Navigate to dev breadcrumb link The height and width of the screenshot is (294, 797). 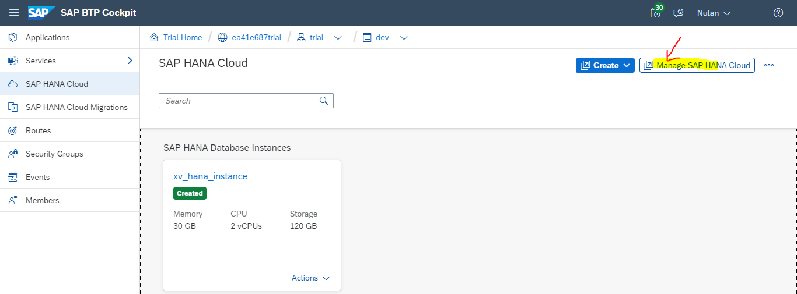pyautogui.click(x=382, y=37)
